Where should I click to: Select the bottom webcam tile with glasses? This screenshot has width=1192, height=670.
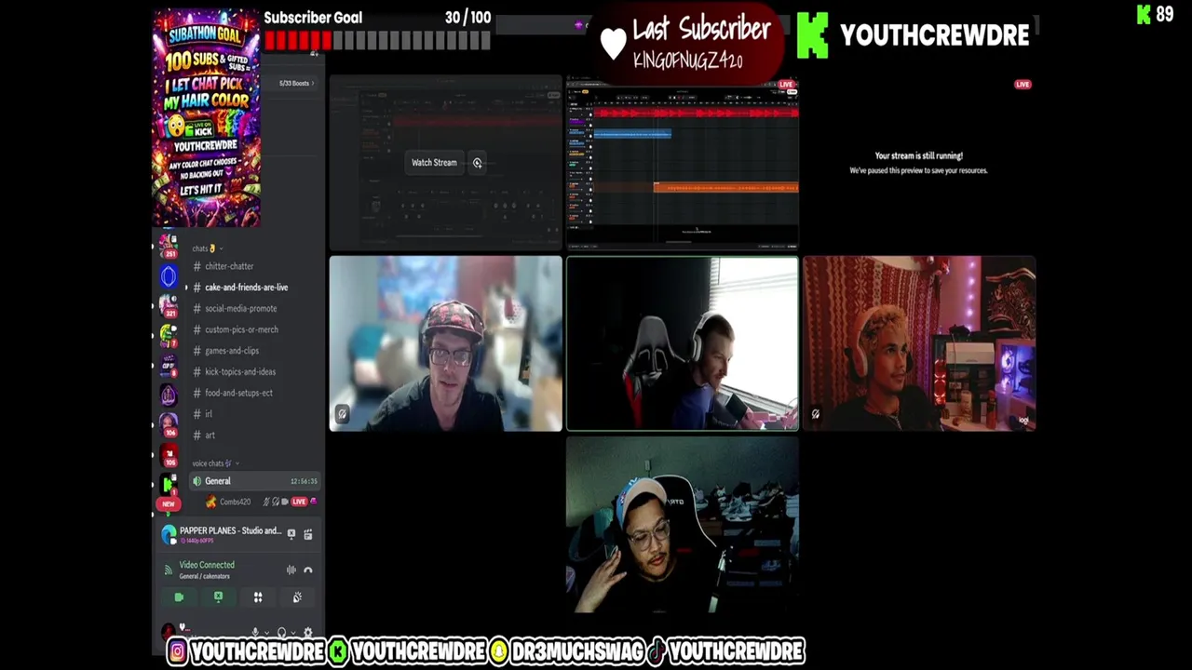683,525
